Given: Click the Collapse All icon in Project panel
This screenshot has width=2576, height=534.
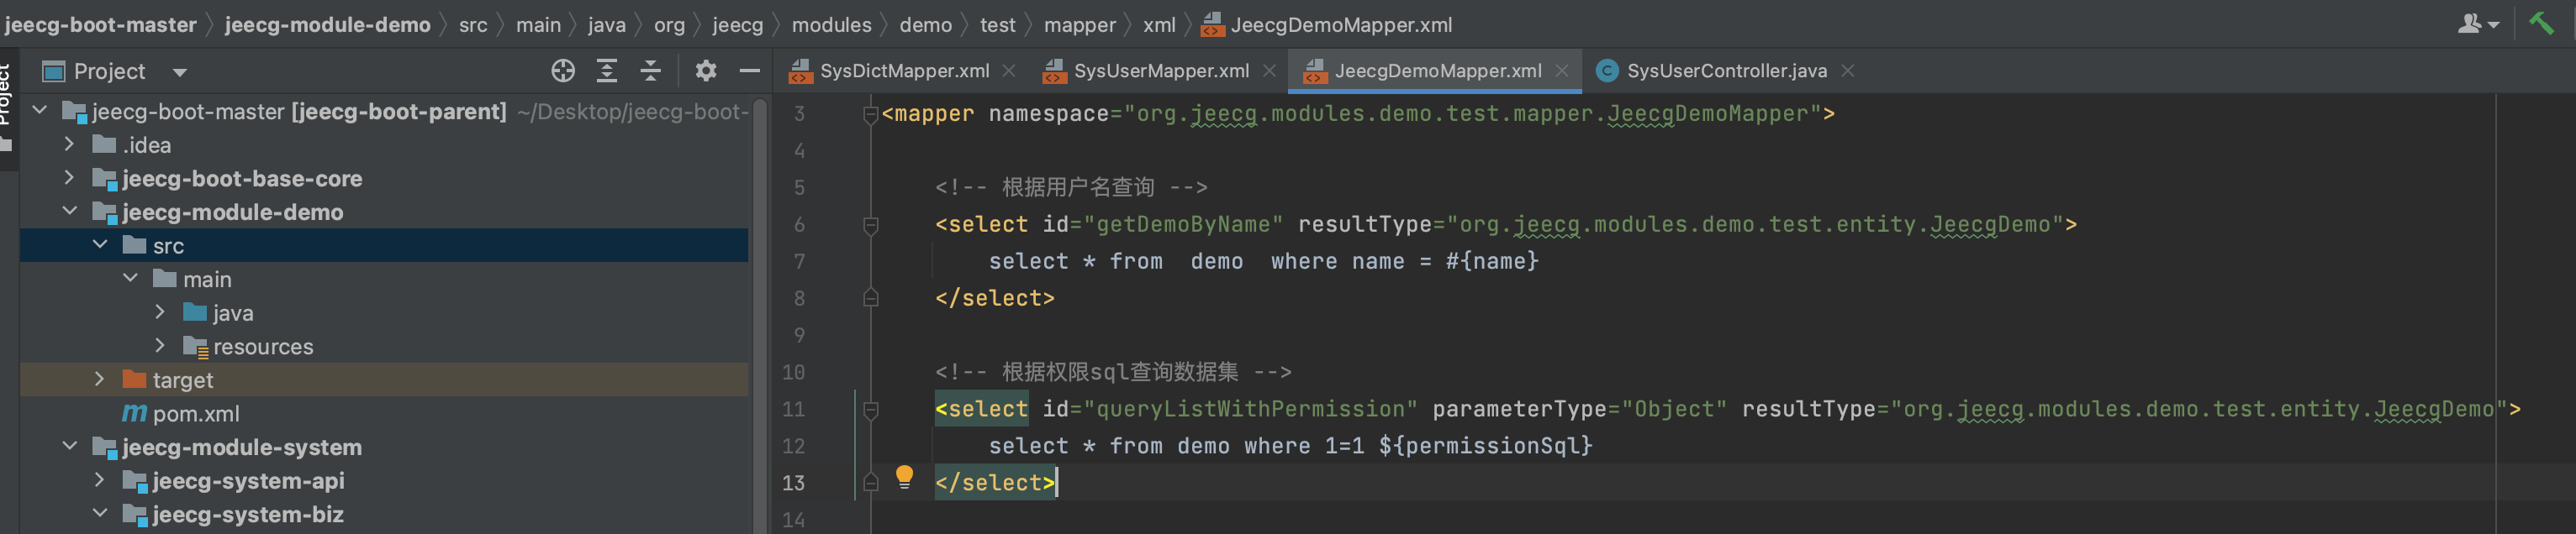Looking at the screenshot, I should tap(650, 71).
